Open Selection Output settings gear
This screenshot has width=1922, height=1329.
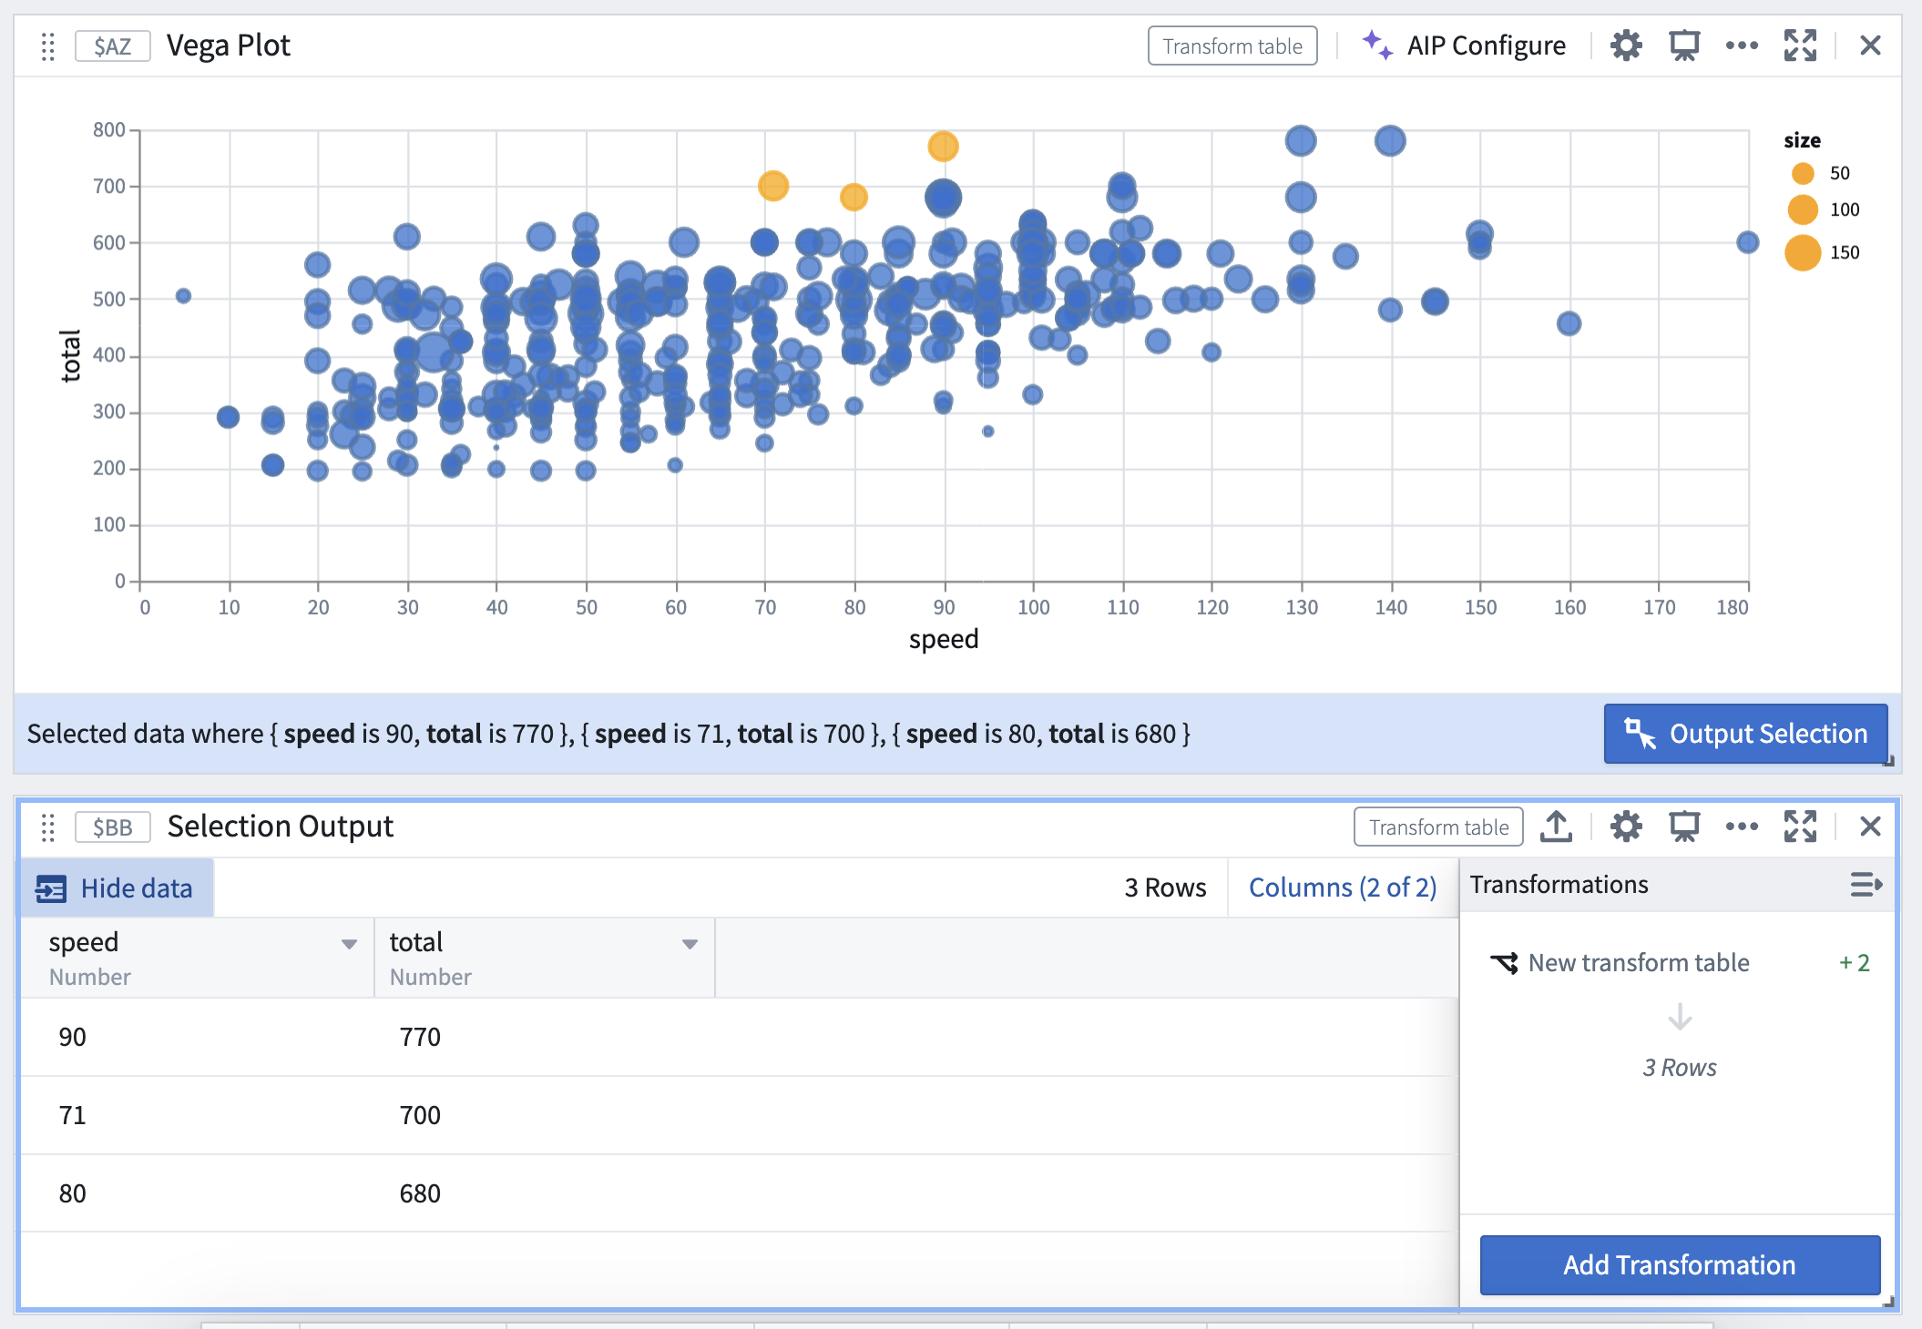point(1626,827)
